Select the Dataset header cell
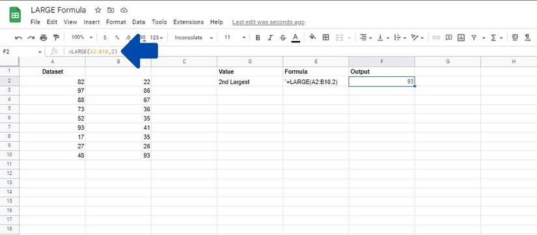The width and height of the screenshot is (537, 235). [52, 72]
